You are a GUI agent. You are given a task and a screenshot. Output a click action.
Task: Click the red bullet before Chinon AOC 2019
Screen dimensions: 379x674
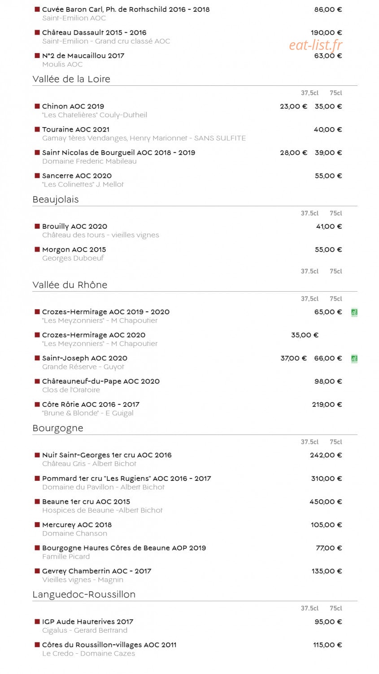[x=37, y=106]
